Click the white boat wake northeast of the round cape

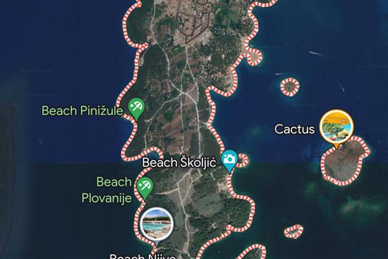[x=316, y=53]
